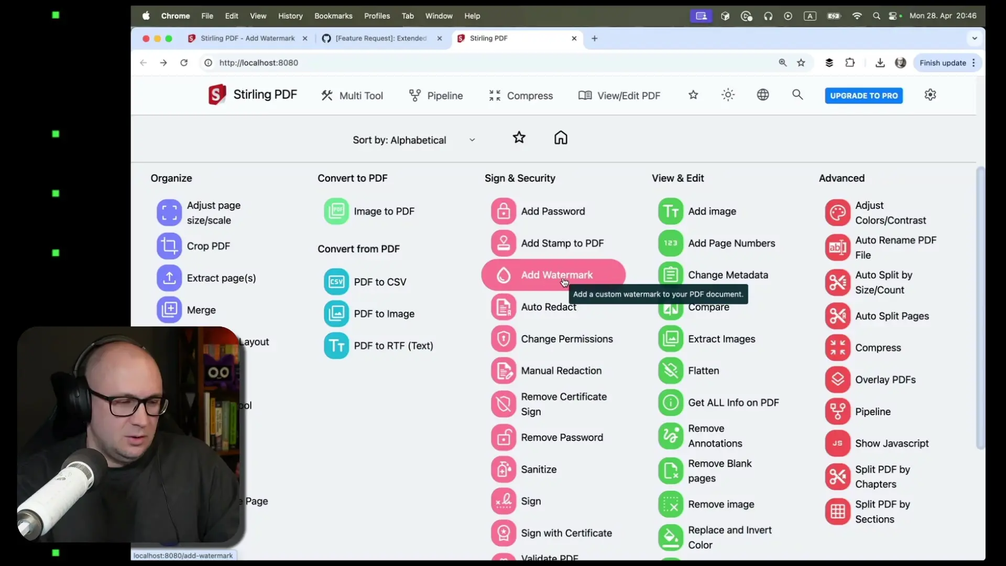Screen dimensions: 1006x566
Task: Click the PDF to CSV icon
Action: [x=336, y=282]
